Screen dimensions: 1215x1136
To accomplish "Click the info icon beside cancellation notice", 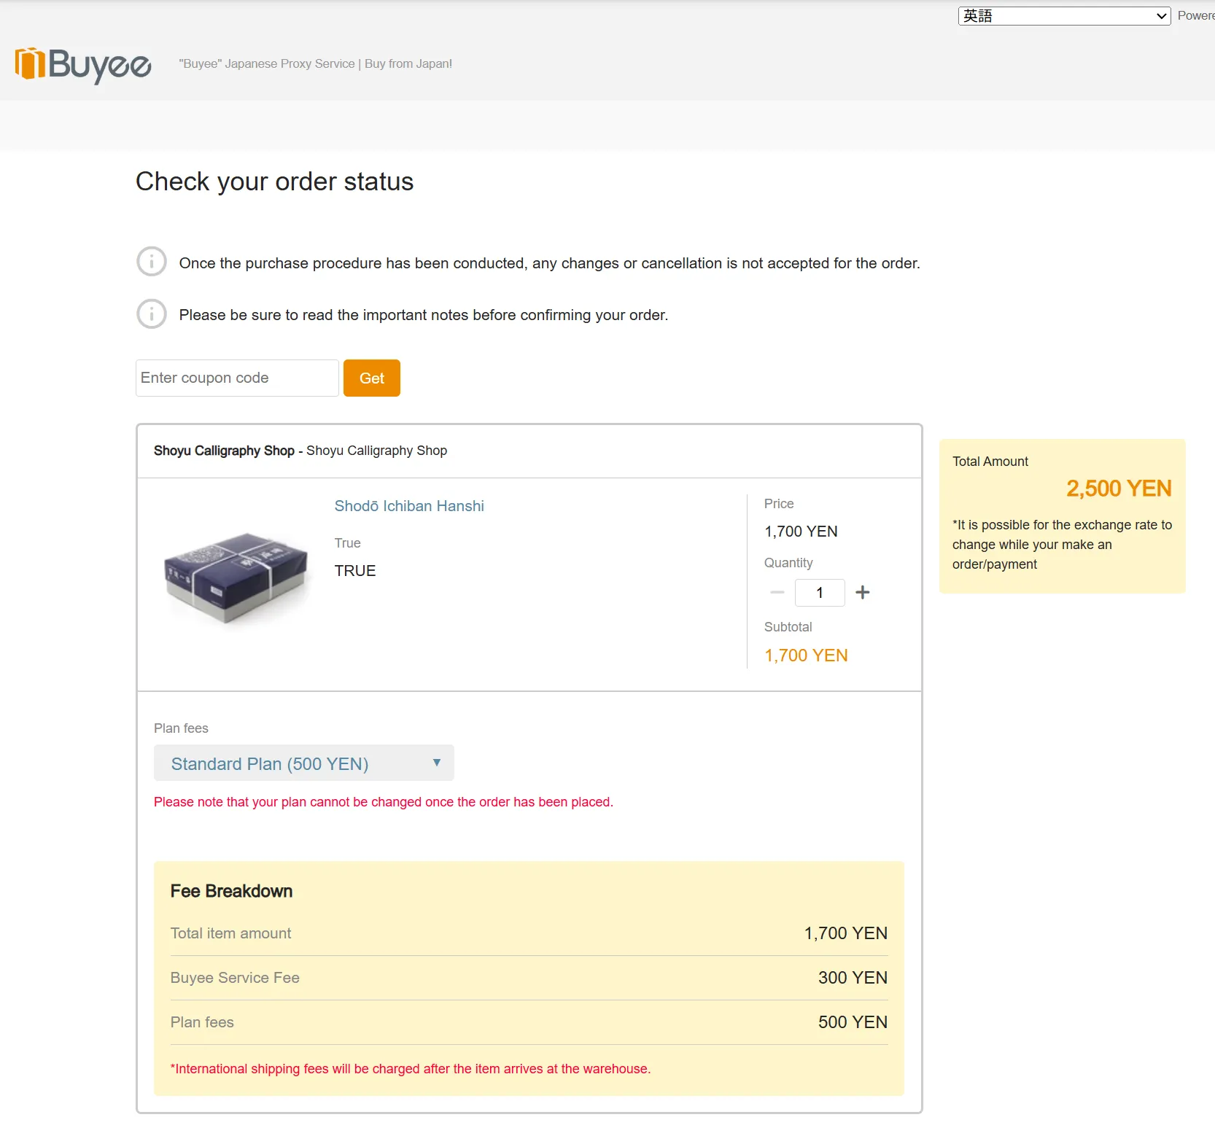I will pyautogui.click(x=152, y=261).
